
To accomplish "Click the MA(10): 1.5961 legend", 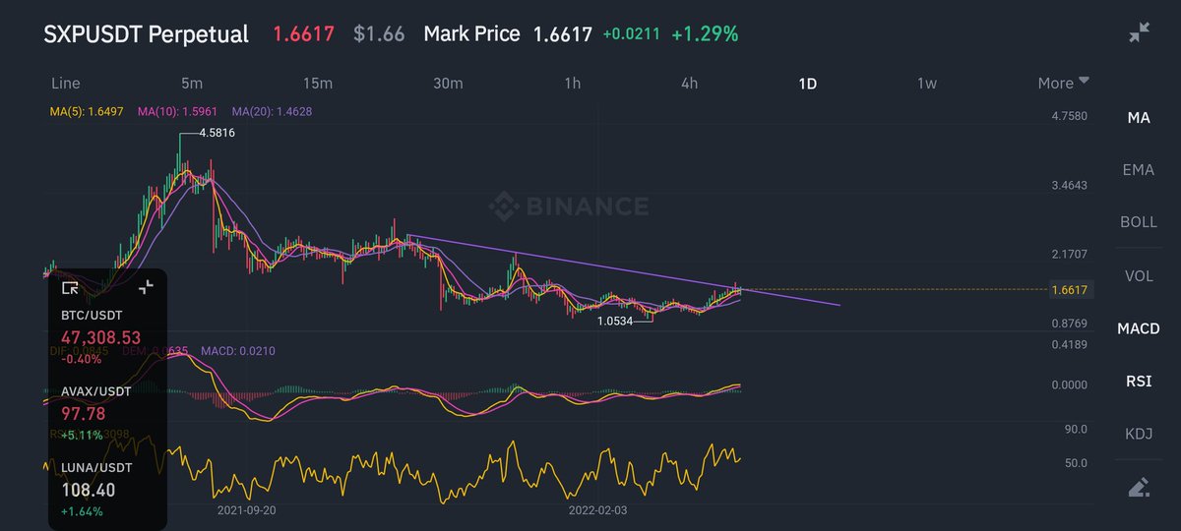I will (177, 112).
